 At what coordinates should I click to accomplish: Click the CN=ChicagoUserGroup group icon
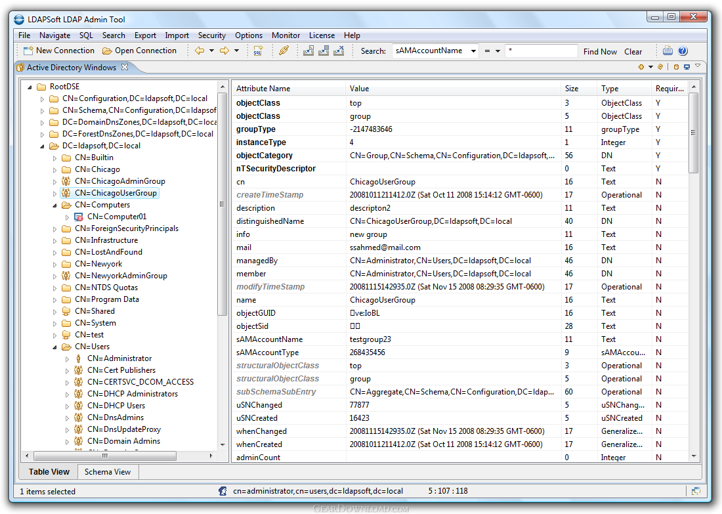(x=66, y=193)
